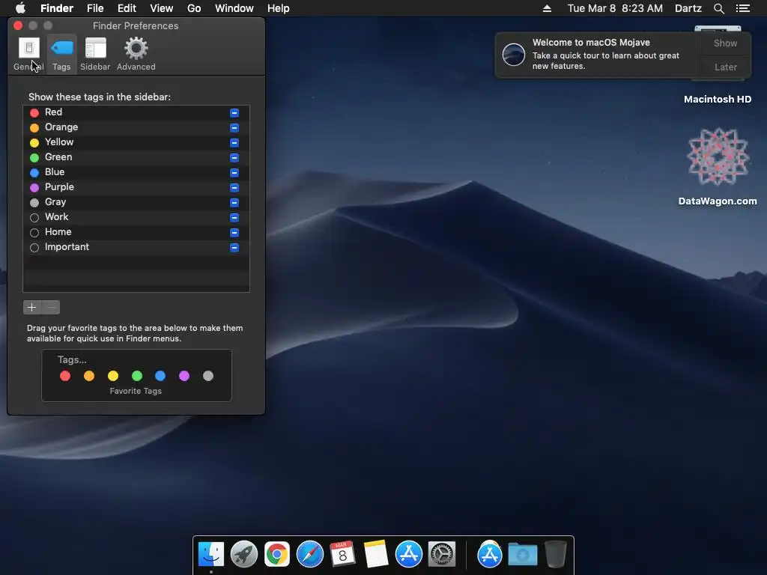Click the Mojave notification icon

pos(514,54)
